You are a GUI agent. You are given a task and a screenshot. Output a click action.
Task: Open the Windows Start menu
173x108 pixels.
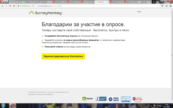pos(4,105)
